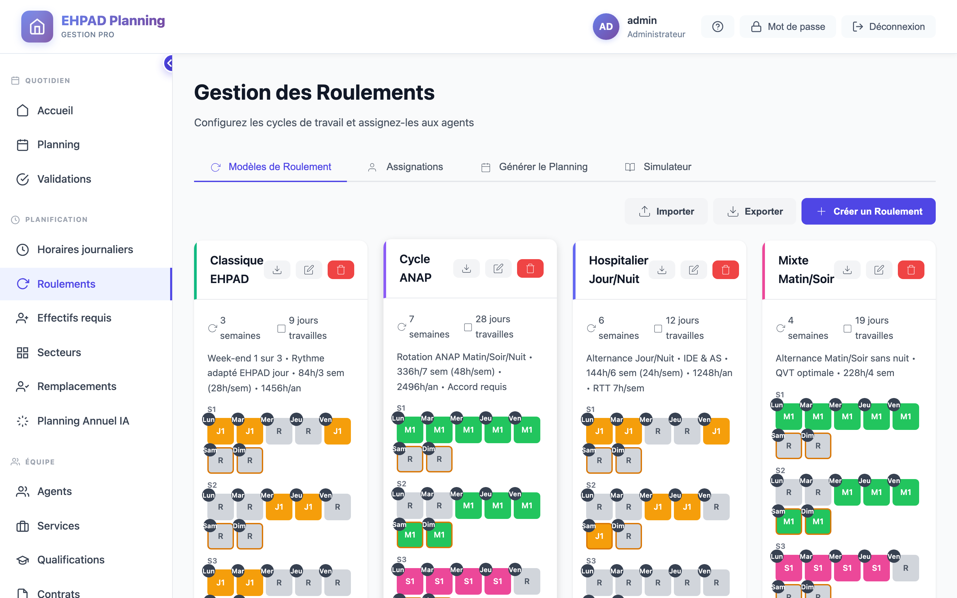Click Classique EHPAD card title
957x598 pixels.
click(237, 270)
